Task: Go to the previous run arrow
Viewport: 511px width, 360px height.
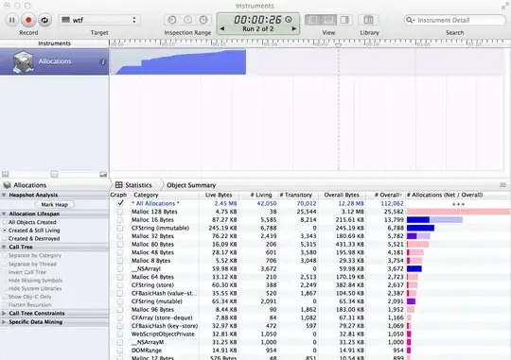Action: click(222, 28)
